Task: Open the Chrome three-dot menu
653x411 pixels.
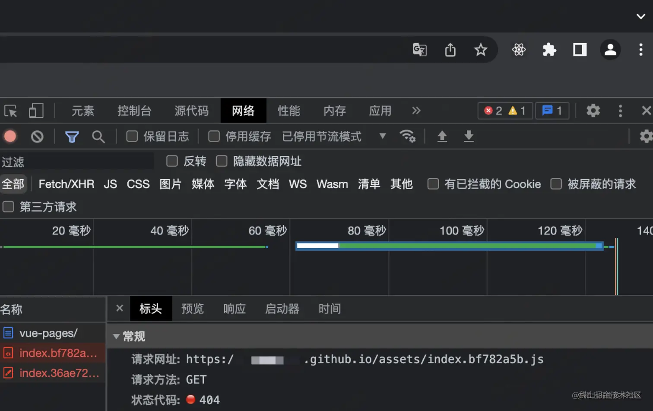Action: click(640, 50)
